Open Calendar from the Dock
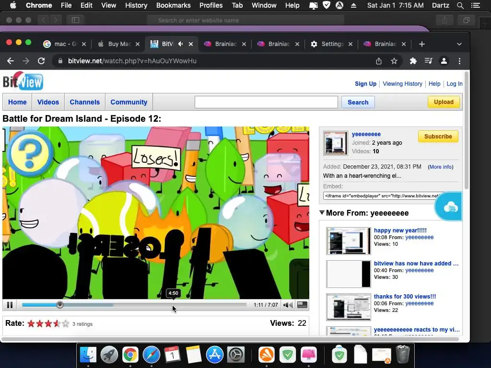 click(x=173, y=355)
